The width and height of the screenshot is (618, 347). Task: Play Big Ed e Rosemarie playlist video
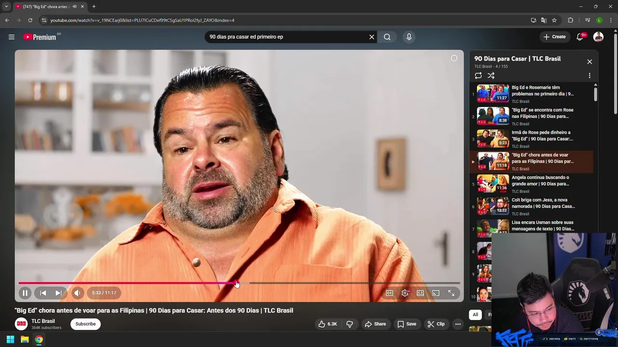[531, 94]
